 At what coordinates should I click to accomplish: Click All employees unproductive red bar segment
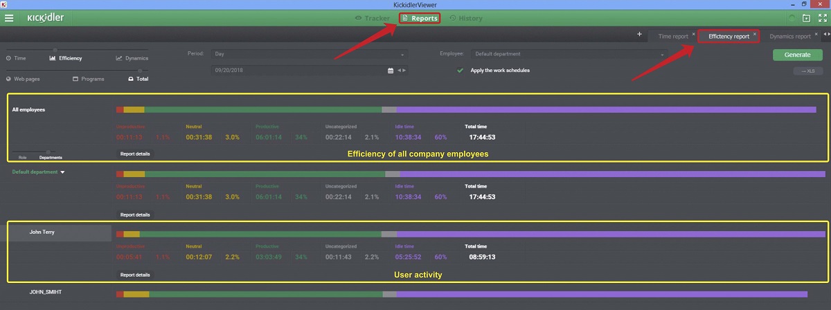click(x=120, y=109)
